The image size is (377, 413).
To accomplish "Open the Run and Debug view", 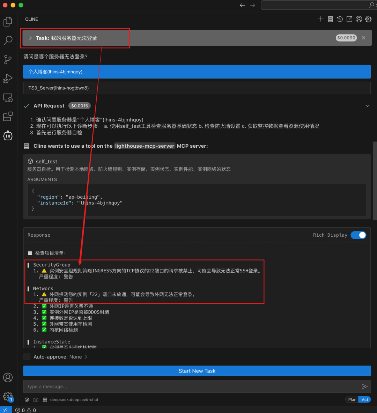I will click(x=8, y=79).
